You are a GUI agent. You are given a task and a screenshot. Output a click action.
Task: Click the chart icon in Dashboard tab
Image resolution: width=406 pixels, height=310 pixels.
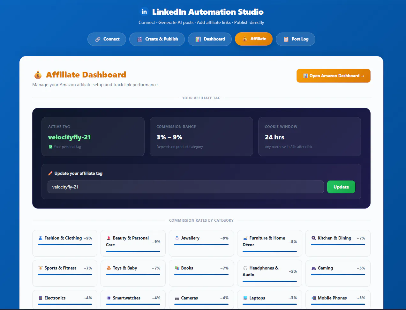tap(198, 39)
